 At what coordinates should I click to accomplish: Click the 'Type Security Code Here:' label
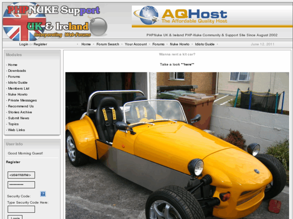pyautogui.click(x=28, y=203)
